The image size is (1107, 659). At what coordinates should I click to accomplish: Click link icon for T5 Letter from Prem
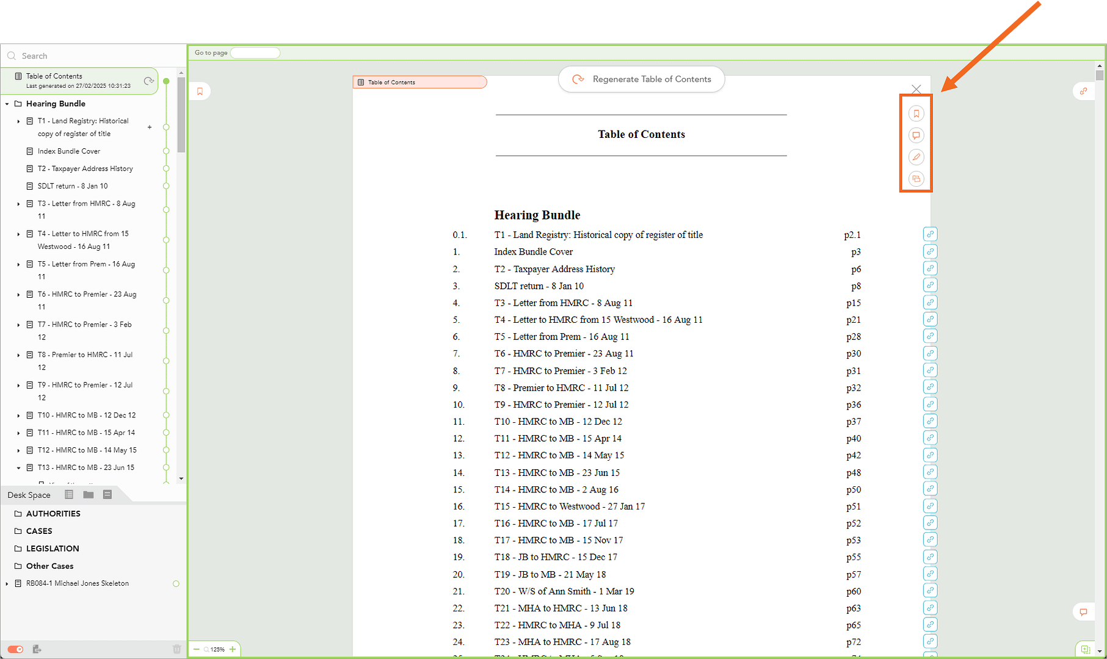pyautogui.click(x=930, y=336)
